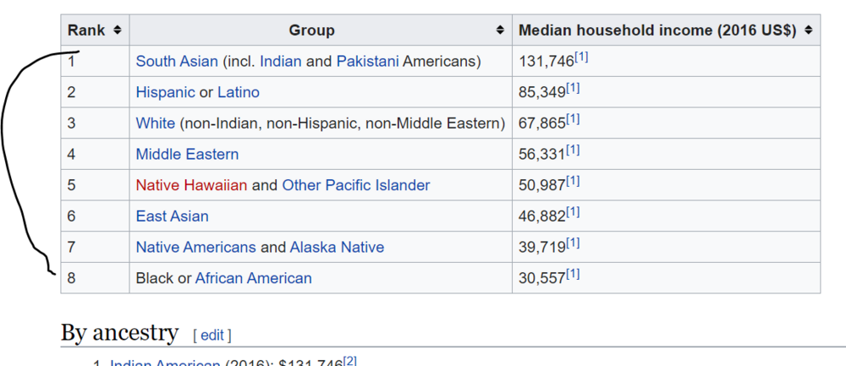
Task: Edit the By ancestry section
Action: point(211,336)
